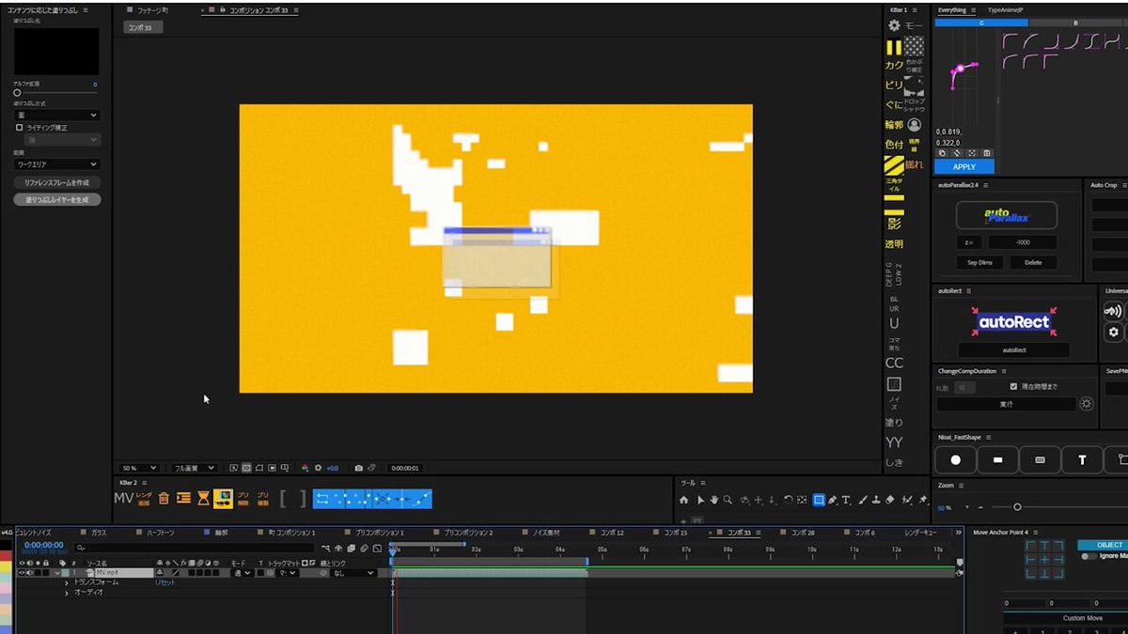
Task: Pick the Brush tool
Action: pos(863,500)
